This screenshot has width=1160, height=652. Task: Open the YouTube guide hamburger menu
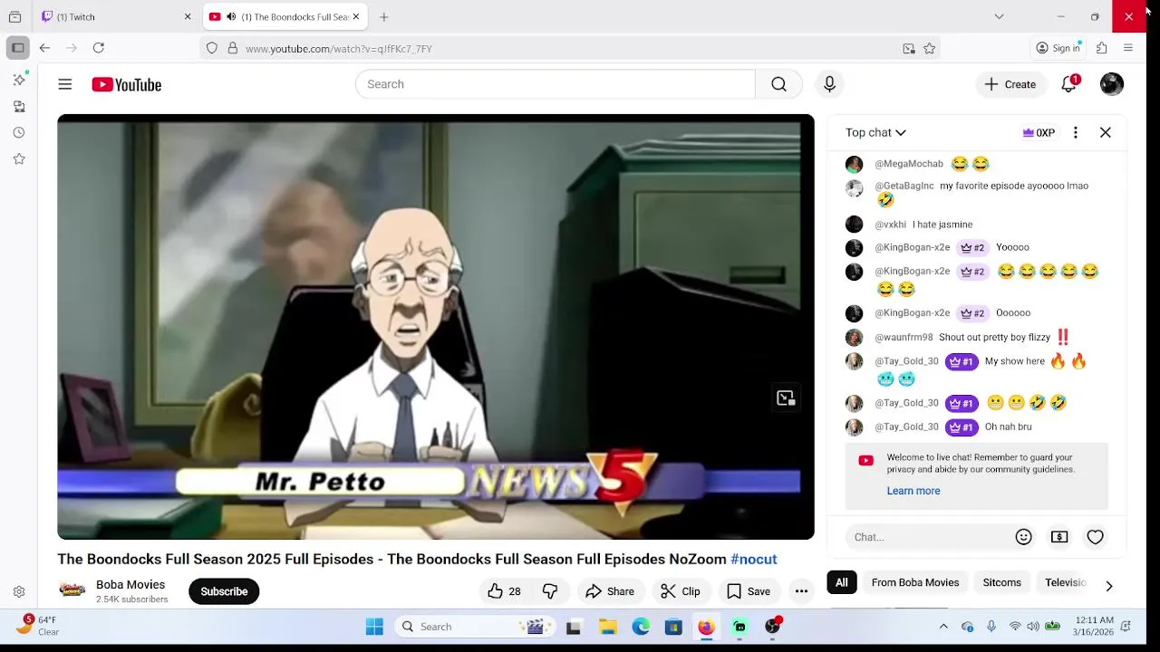click(65, 84)
